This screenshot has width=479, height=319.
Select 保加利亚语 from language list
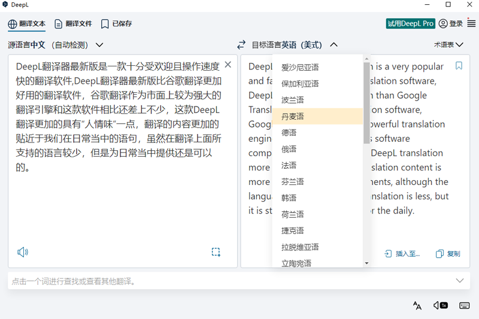tap(317, 84)
